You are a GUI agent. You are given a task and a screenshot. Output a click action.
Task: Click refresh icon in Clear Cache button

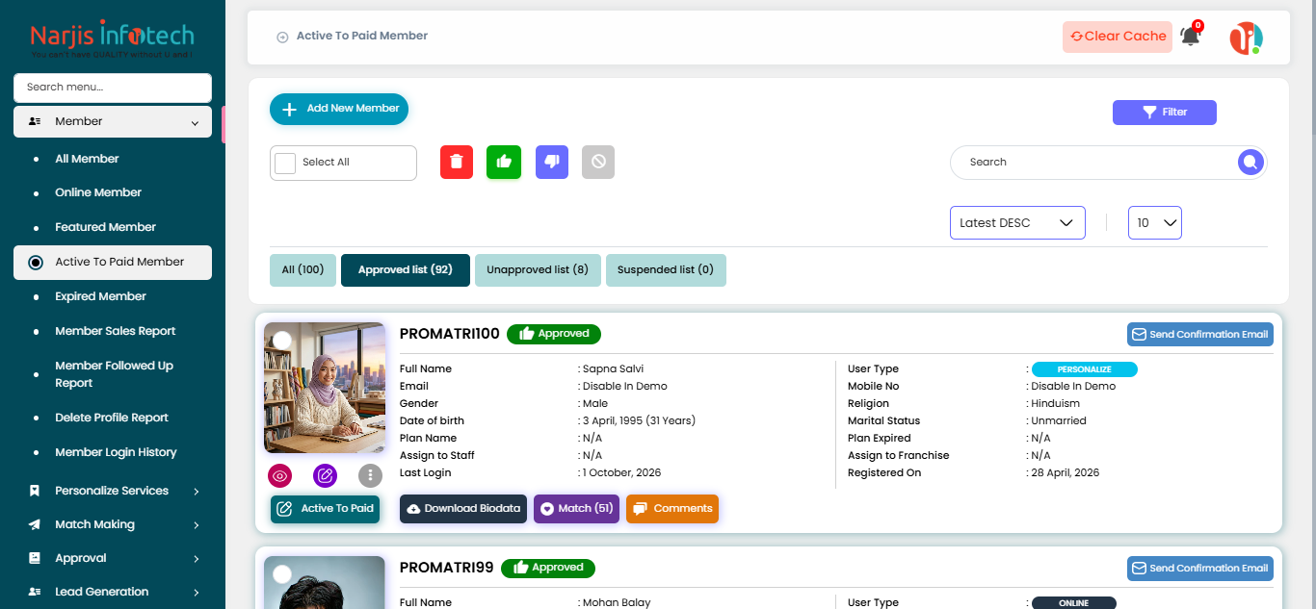point(1076,37)
